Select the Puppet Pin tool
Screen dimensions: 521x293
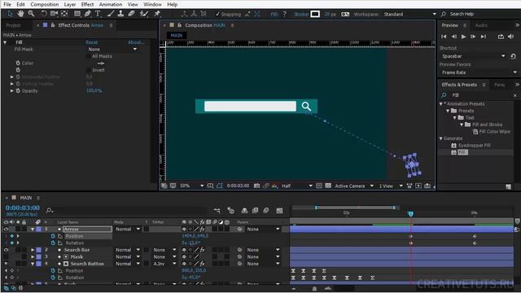click(x=157, y=14)
